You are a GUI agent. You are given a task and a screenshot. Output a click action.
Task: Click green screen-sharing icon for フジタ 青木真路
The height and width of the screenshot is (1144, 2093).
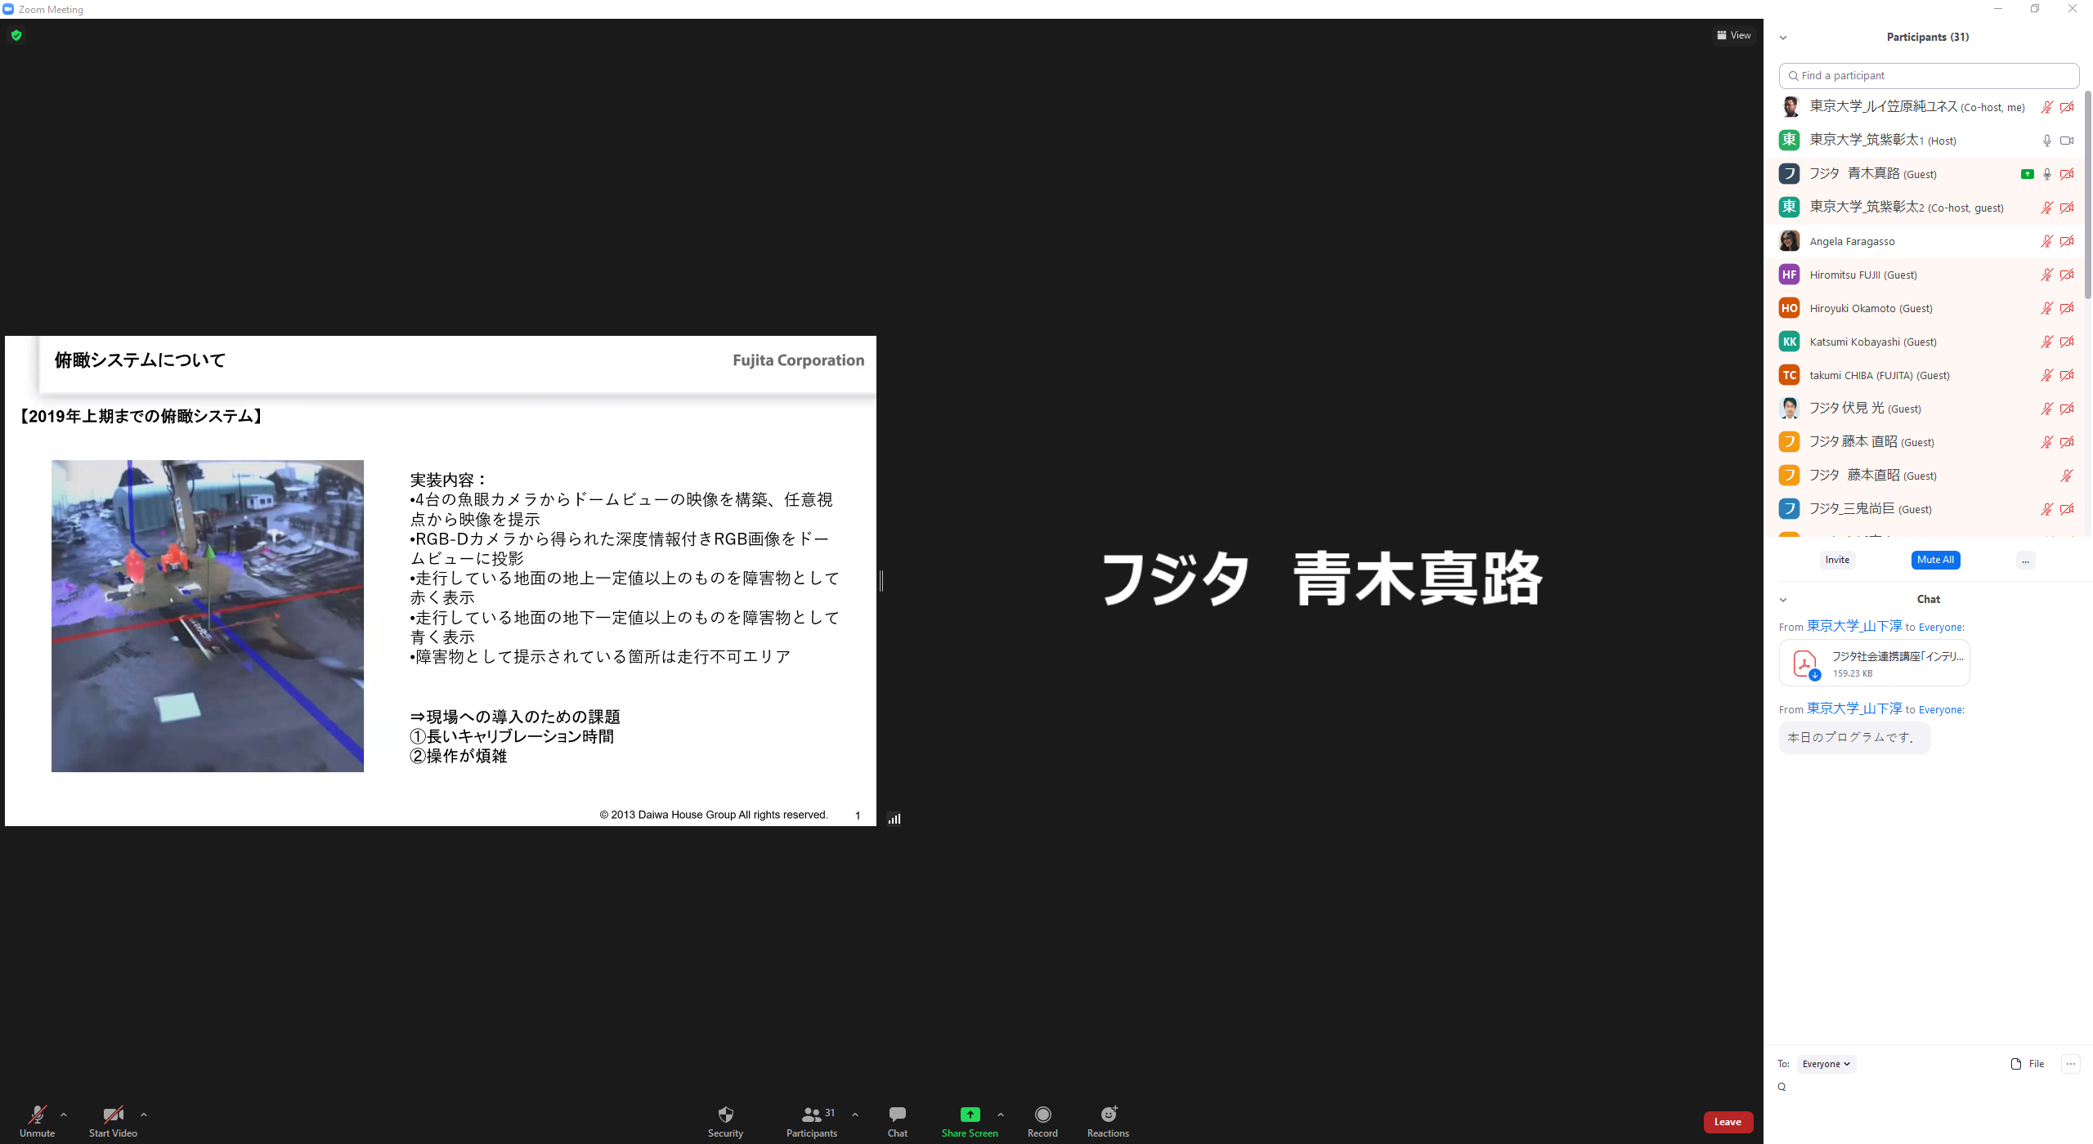[2027, 174]
